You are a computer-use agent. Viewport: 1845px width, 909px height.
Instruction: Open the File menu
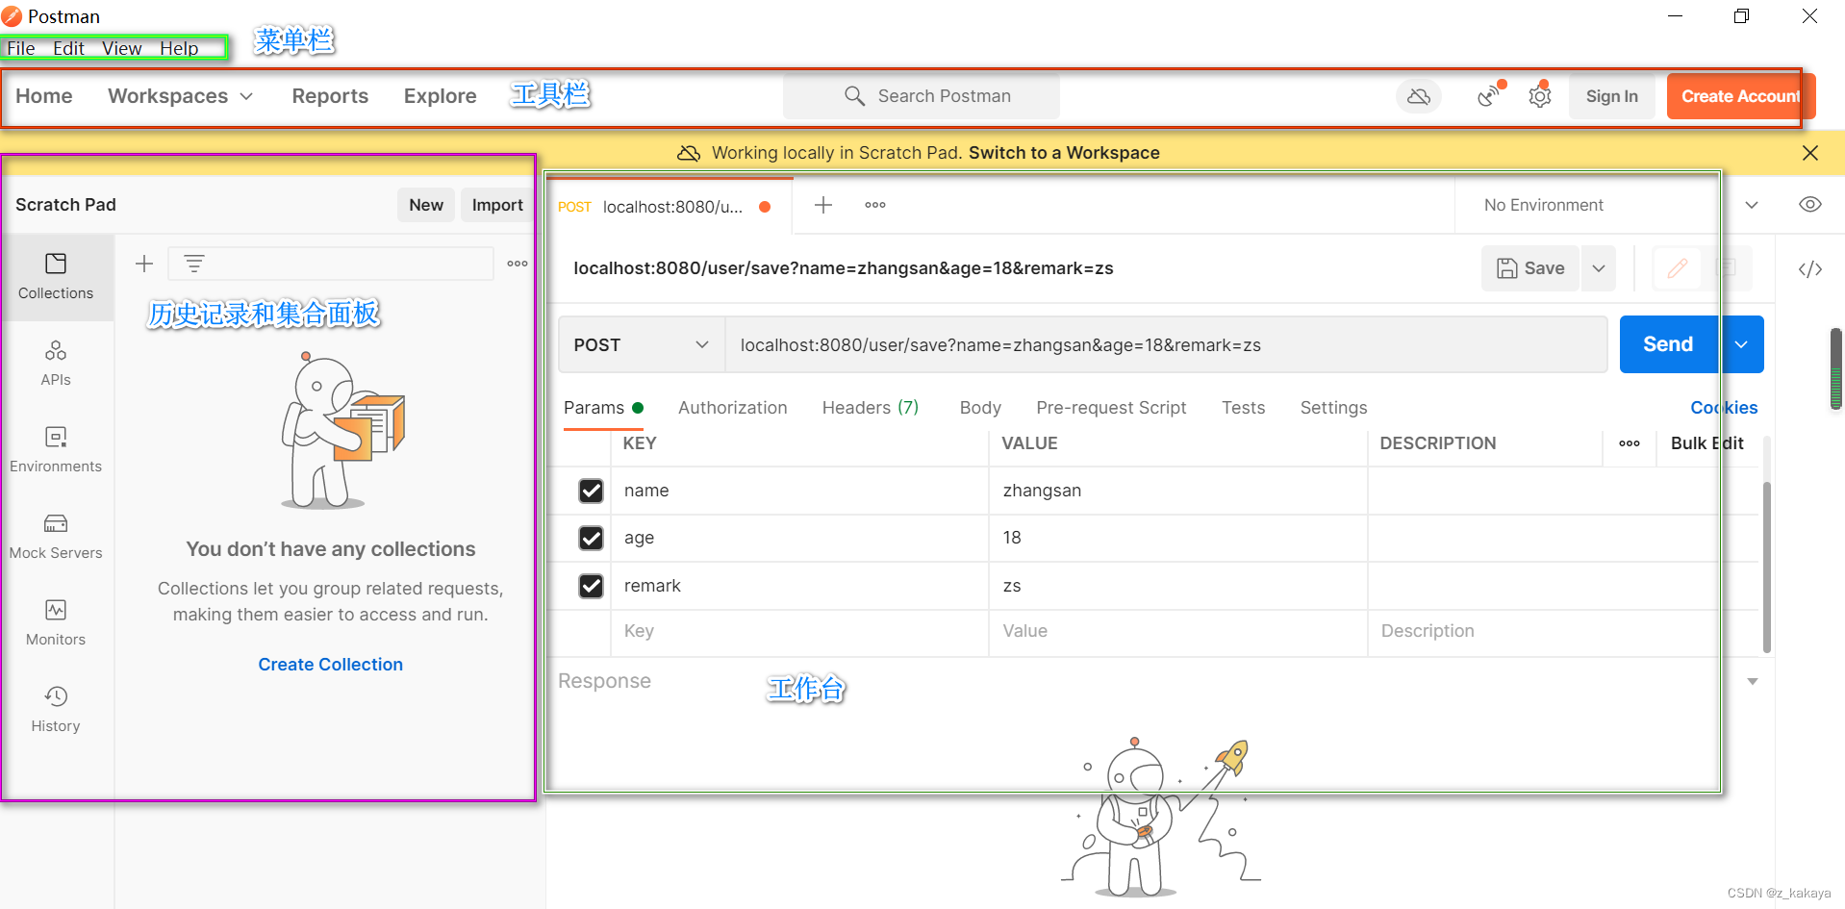click(x=21, y=48)
